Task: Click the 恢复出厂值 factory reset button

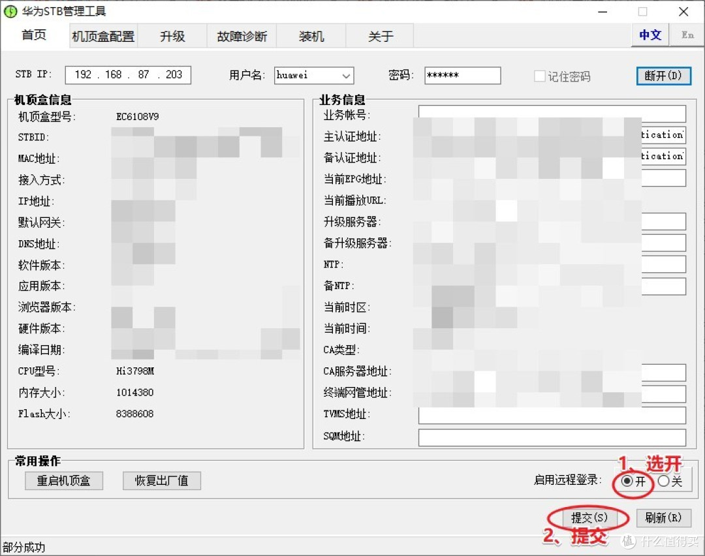Action: pos(161,481)
